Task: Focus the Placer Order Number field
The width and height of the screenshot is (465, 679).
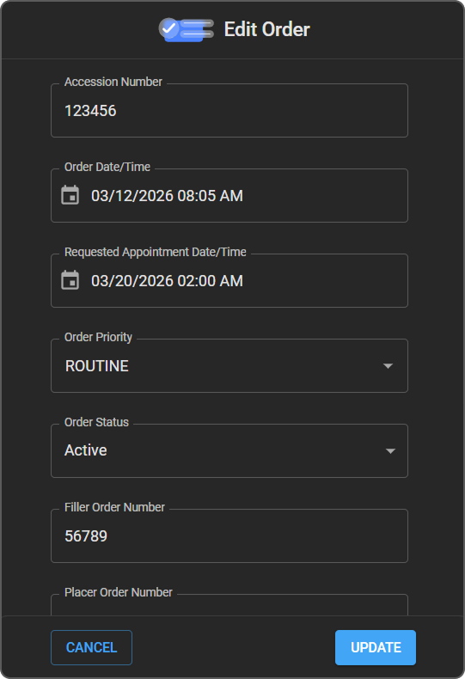Action: click(229, 605)
